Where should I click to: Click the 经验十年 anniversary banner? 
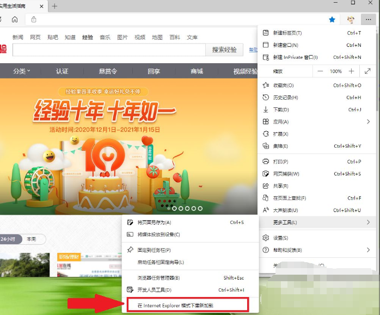[x=128, y=147]
